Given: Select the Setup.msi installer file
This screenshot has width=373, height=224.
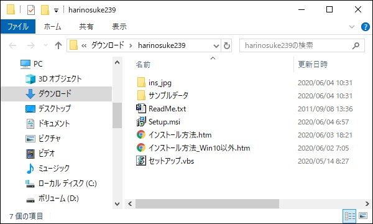Looking at the screenshot, I should tap(164, 122).
